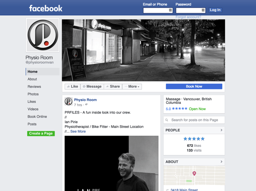Click the 672 likes text
The height and width of the screenshot is (191, 256).
click(x=194, y=146)
